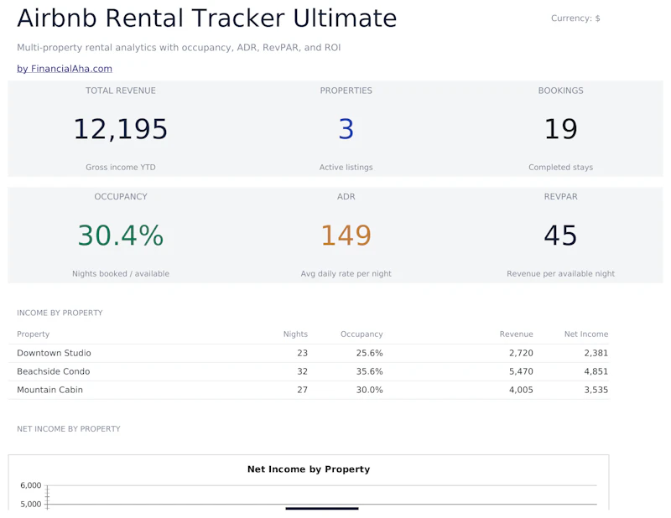Select the BOOKINGS card heading

[560, 91]
